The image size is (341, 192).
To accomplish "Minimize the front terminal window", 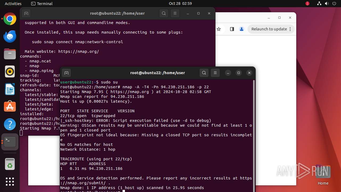I will (228, 73).
